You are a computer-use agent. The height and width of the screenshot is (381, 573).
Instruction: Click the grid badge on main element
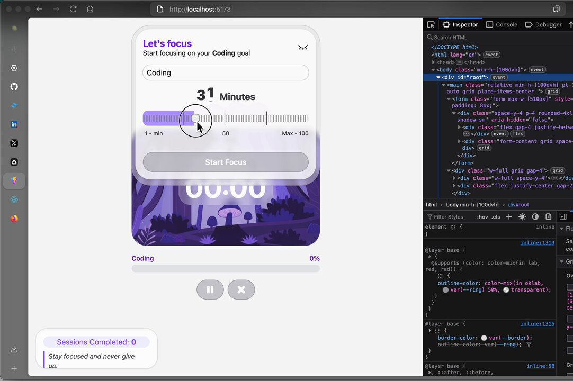pyautogui.click(x=552, y=92)
